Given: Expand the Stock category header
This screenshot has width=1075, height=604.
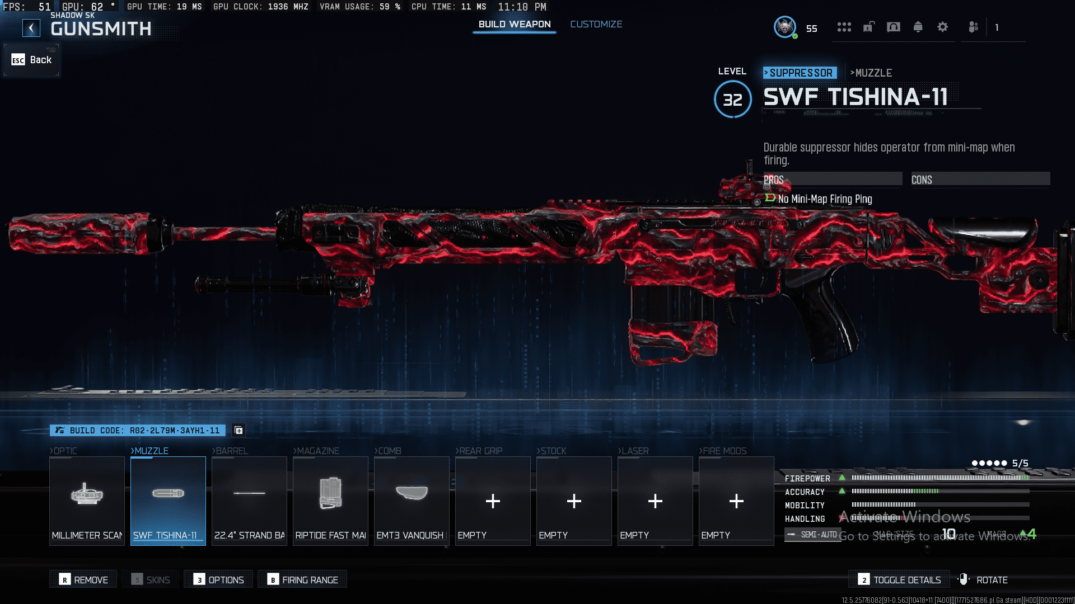Looking at the screenshot, I should coord(551,451).
